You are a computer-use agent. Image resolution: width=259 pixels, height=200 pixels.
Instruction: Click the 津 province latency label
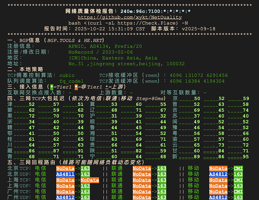click(x=10, y=104)
